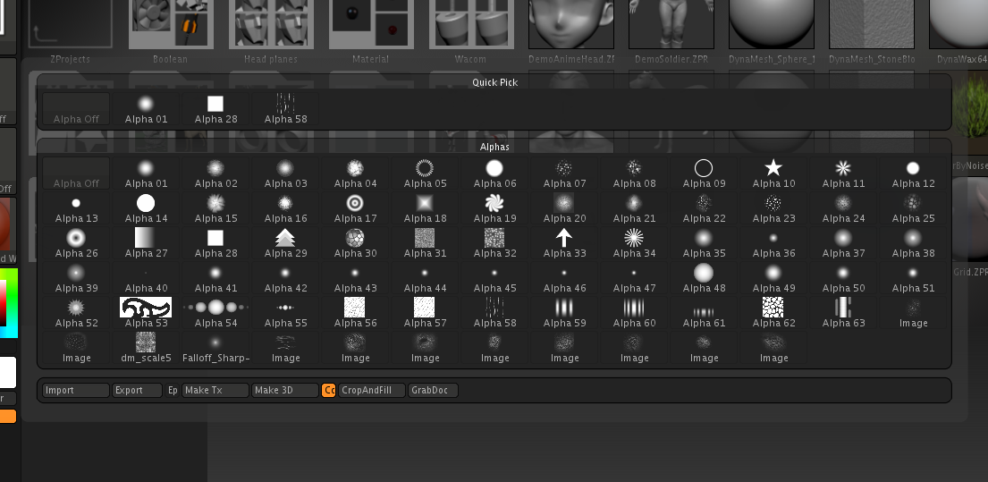988x482 pixels.
Task: Select Alpha 48 soft sphere alpha
Action: tap(704, 278)
